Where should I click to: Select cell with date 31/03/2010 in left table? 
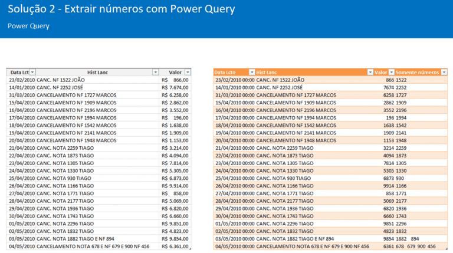(22, 95)
